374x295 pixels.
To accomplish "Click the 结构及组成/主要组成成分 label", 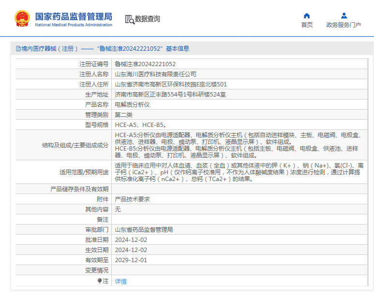I will [x=75, y=145].
